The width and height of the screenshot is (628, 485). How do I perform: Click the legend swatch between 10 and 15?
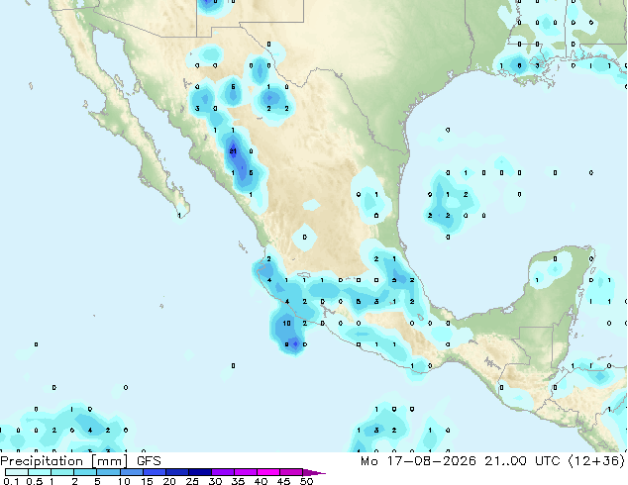coord(132,472)
